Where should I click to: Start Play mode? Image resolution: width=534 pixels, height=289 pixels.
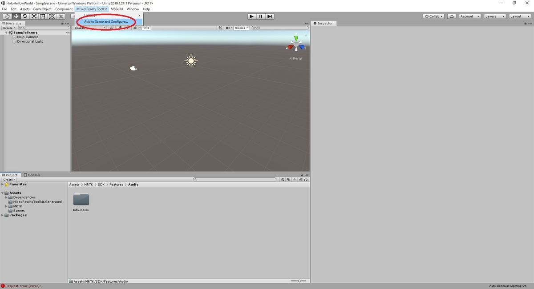[251, 16]
